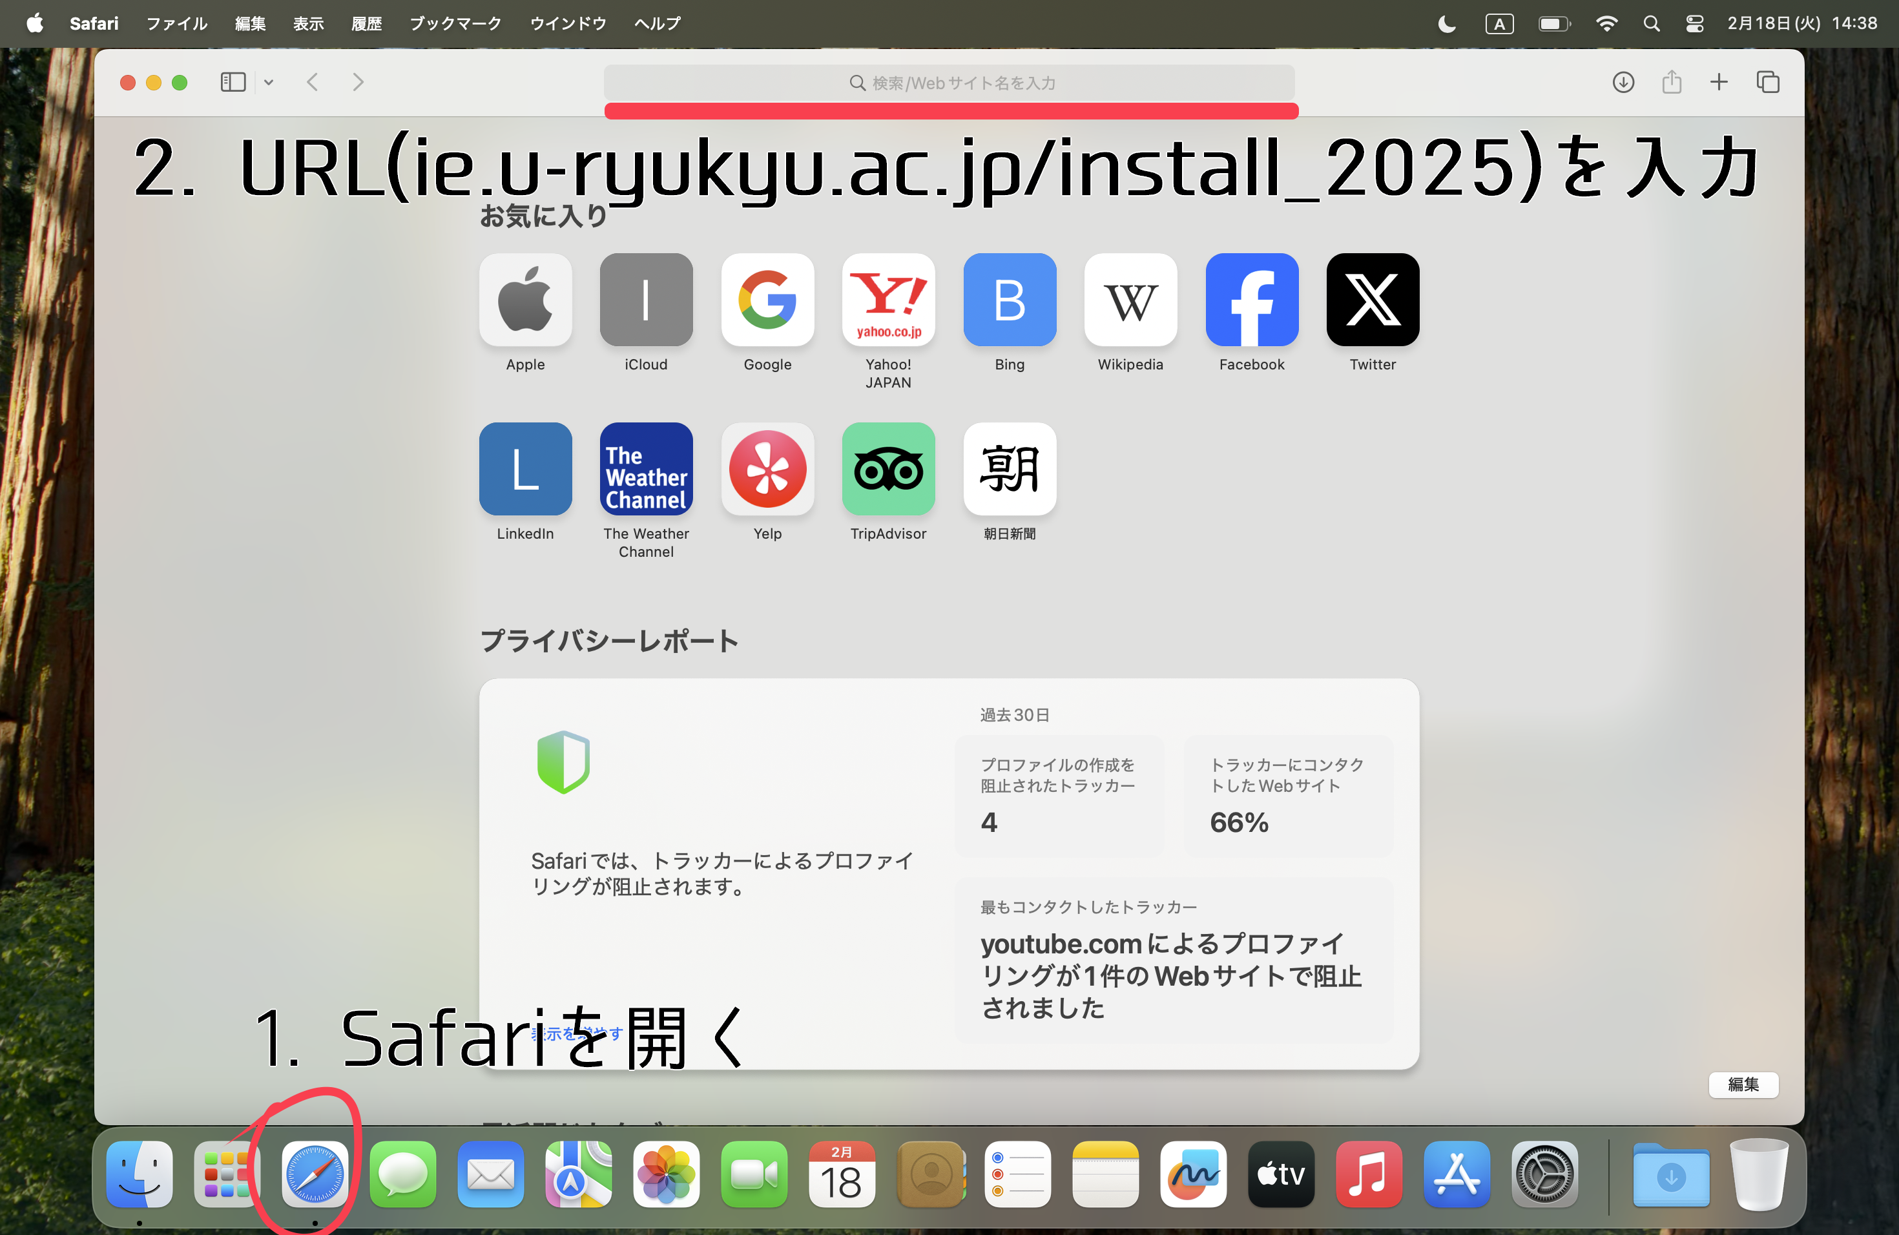
Task: Open the 履歴 menu
Action: (x=366, y=23)
